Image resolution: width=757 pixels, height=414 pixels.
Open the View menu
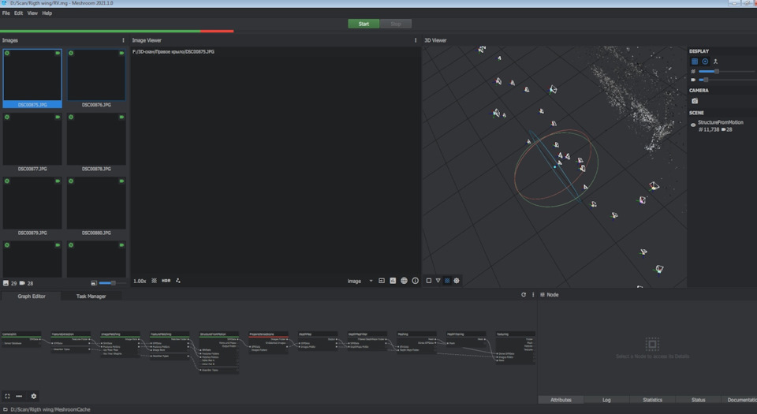point(32,13)
